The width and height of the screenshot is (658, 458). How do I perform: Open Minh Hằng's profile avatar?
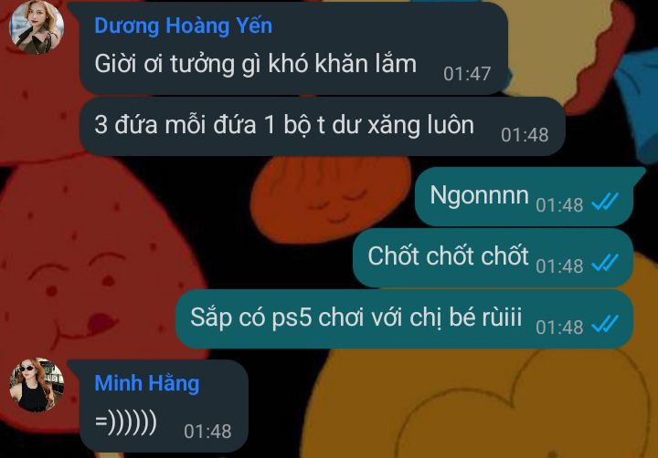click(37, 385)
